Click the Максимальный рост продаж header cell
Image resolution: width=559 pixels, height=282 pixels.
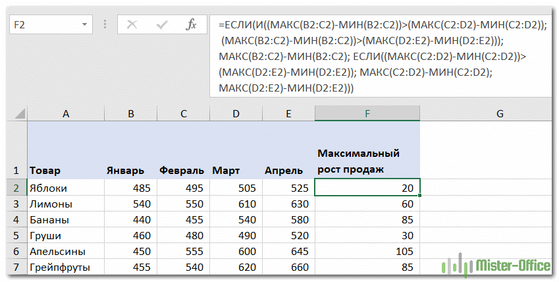pos(367,161)
